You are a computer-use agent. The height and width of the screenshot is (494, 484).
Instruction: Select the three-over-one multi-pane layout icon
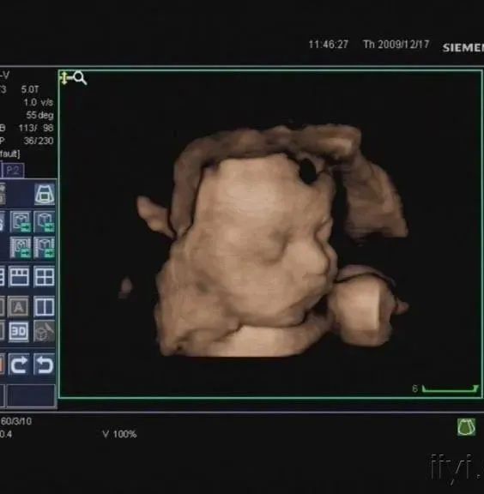(19, 277)
